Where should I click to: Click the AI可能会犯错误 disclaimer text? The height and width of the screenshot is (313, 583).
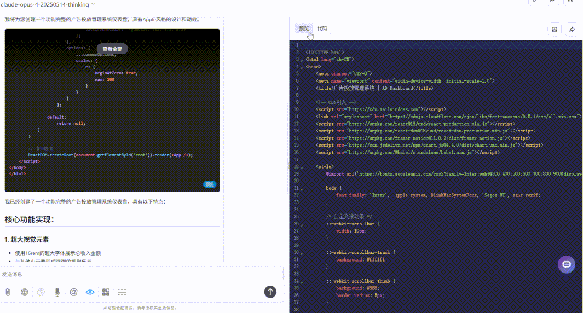point(140,308)
